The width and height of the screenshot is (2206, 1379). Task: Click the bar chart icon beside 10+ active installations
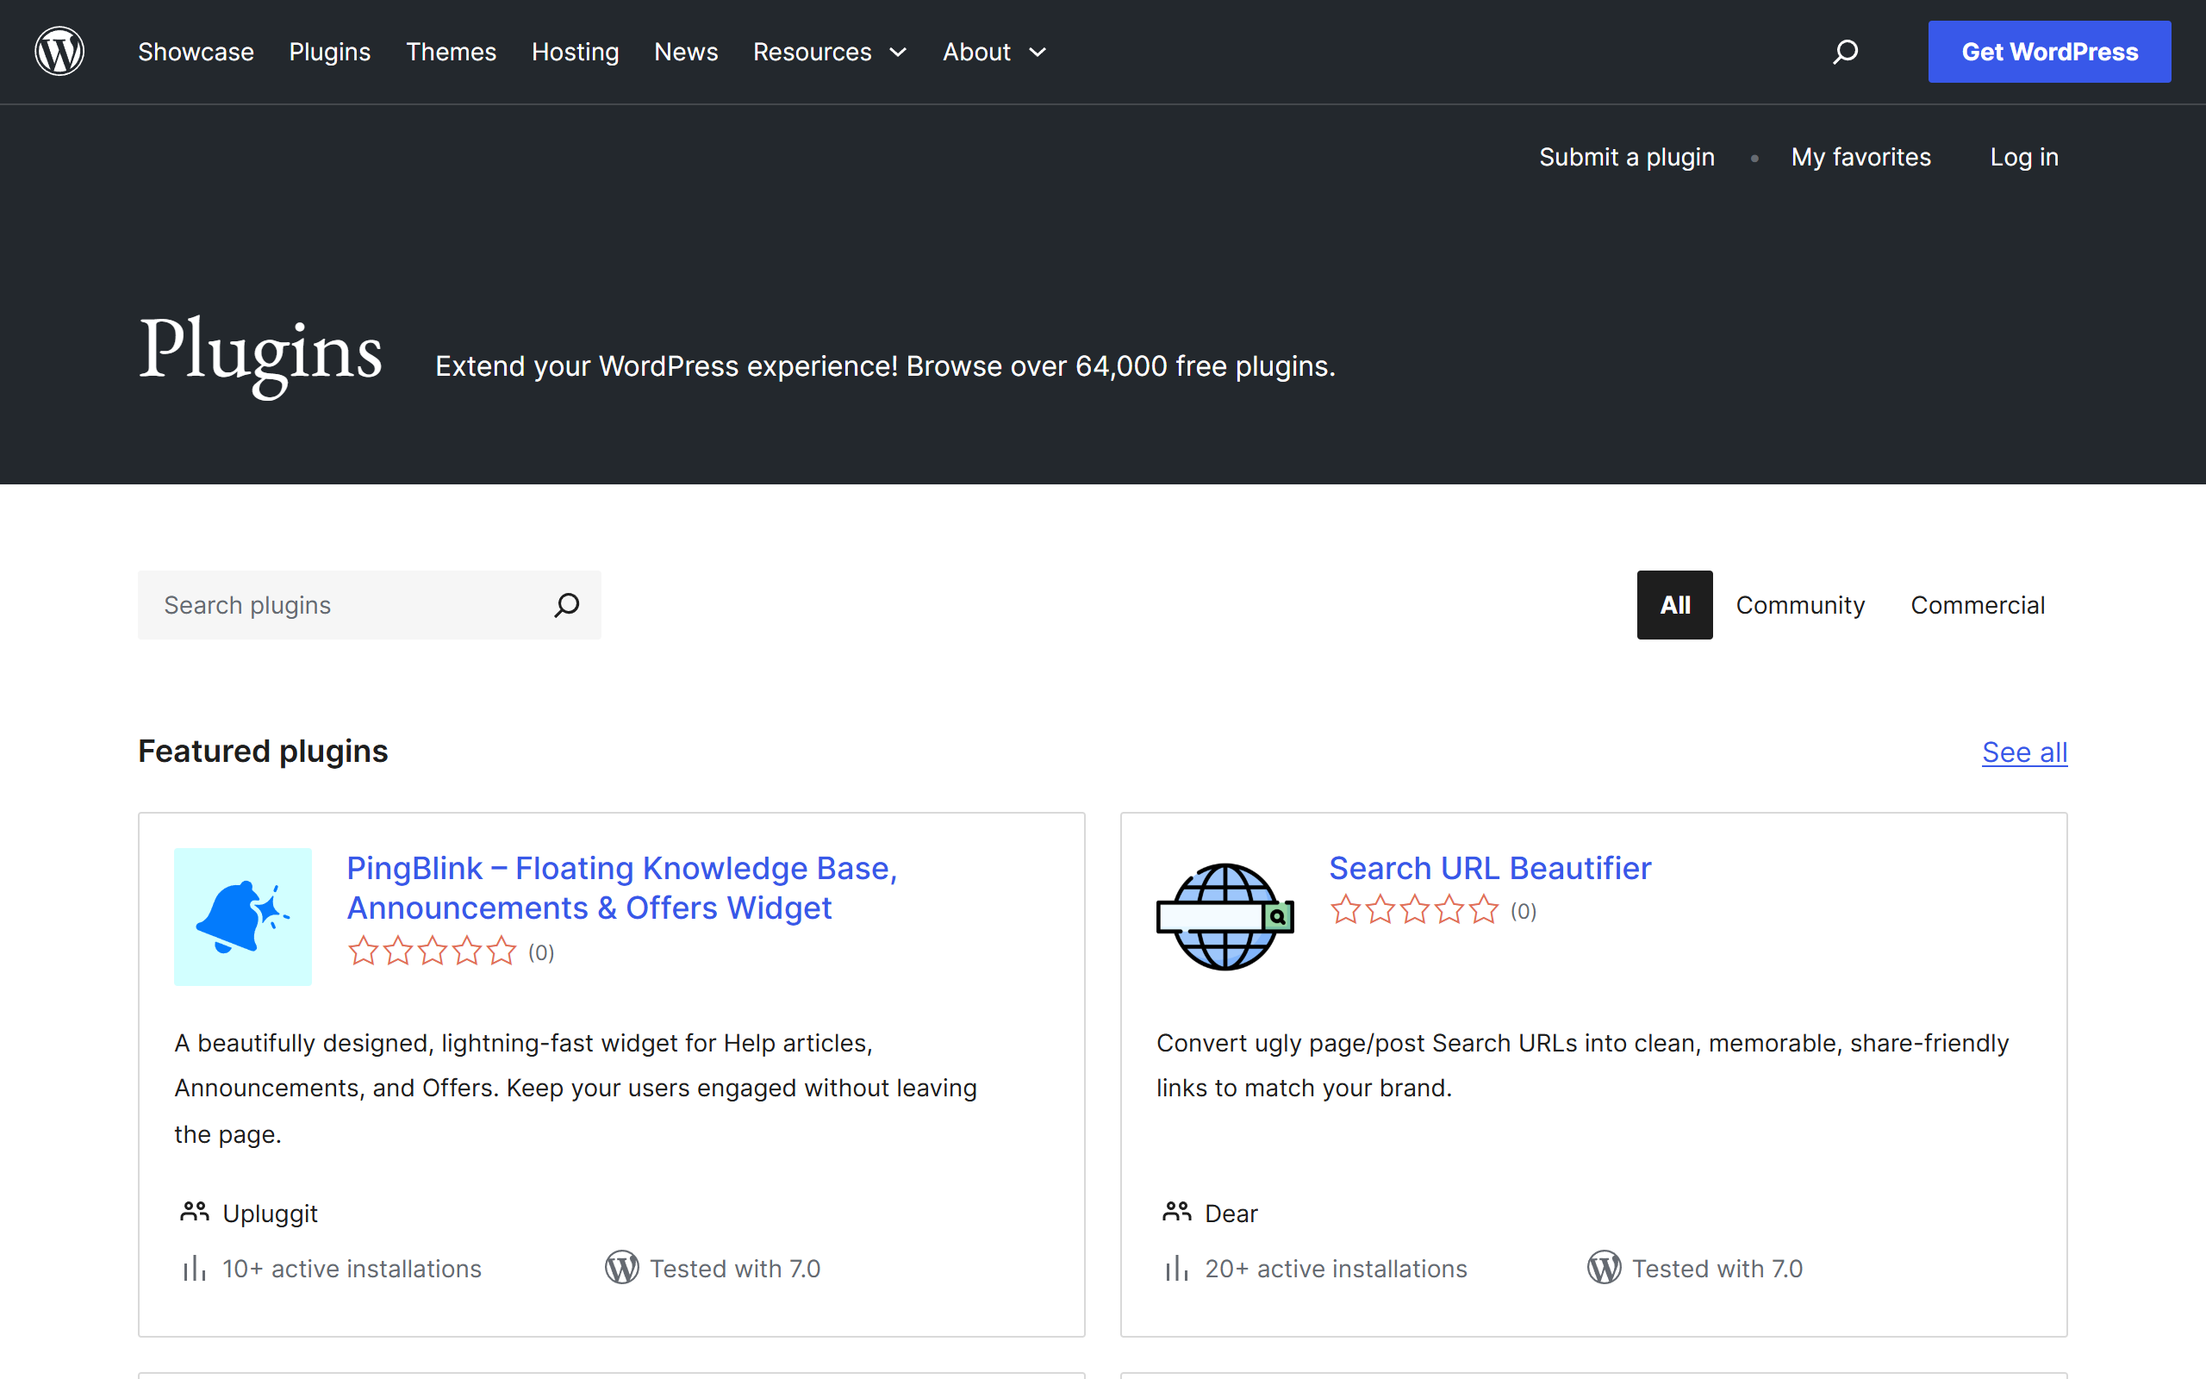pyautogui.click(x=194, y=1269)
